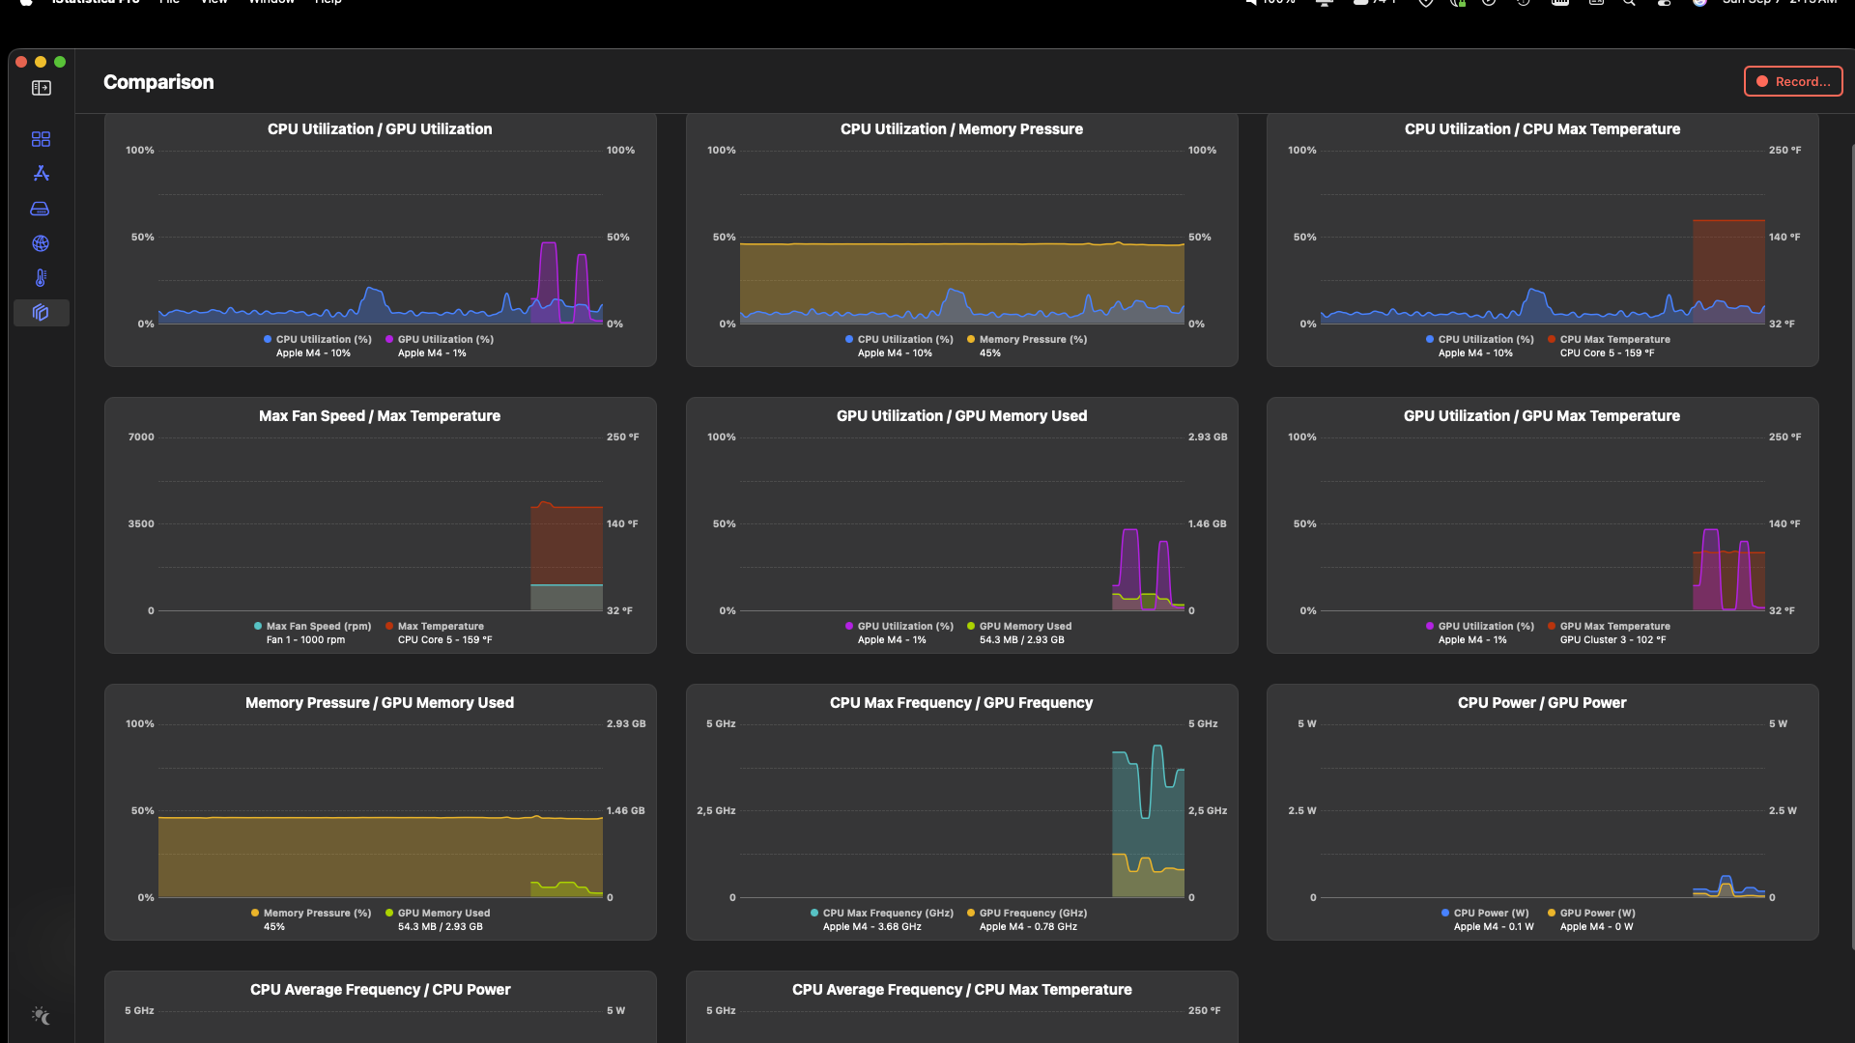Click the GPU Memory Used legend in the GPU Utilization chart
This screenshot has width=1855, height=1043.
1024,627
